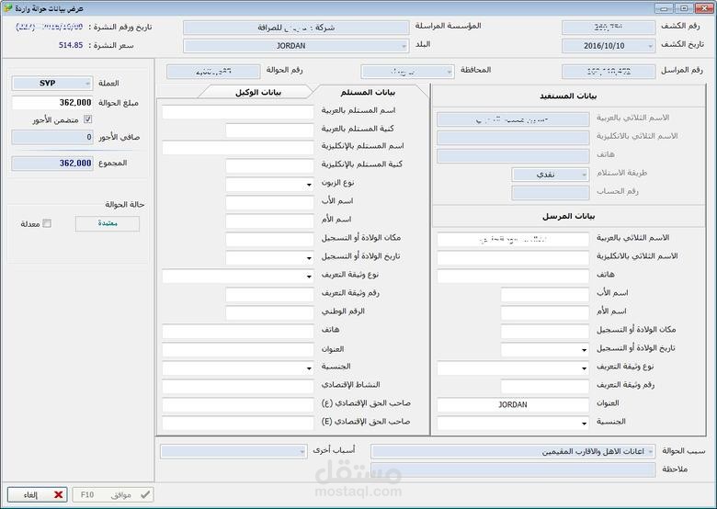The width and height of the screenshot is (717, 509).
Task: Open the تاريخ الكشف date dropdown
Action: click(650, 46)
